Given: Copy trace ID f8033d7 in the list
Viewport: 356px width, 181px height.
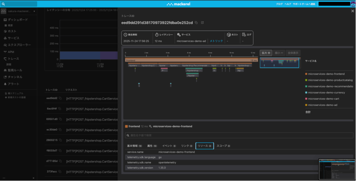Looking at the screenshot, I should pos(60,151).
